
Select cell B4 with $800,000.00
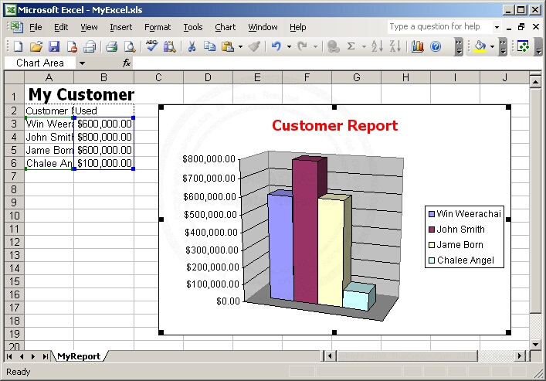point(103,137)
